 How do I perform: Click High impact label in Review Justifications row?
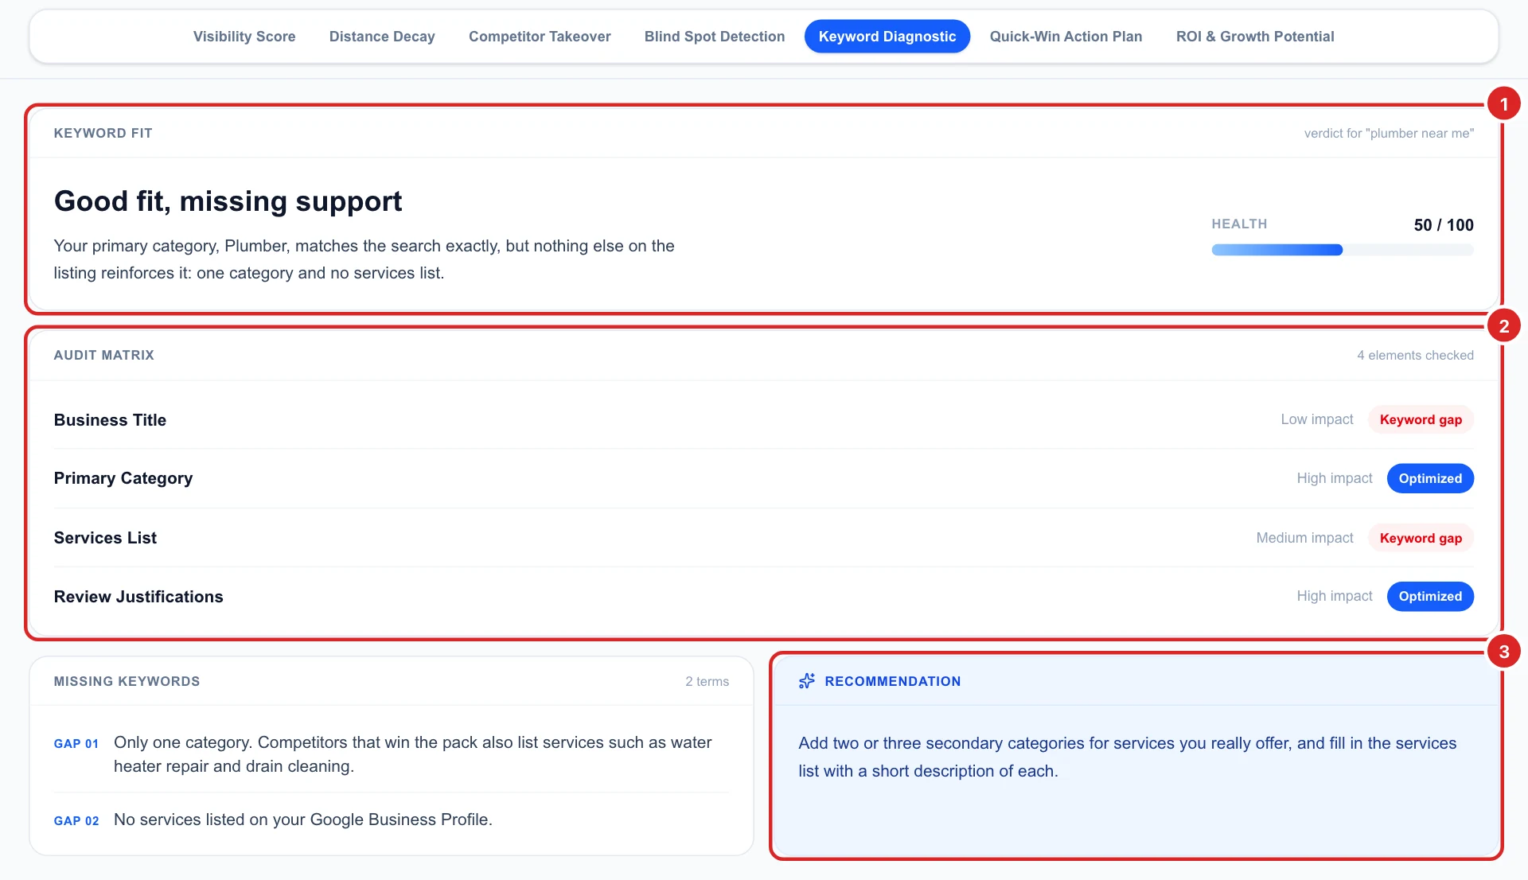pyautogui.click(x=1335, y=596)
